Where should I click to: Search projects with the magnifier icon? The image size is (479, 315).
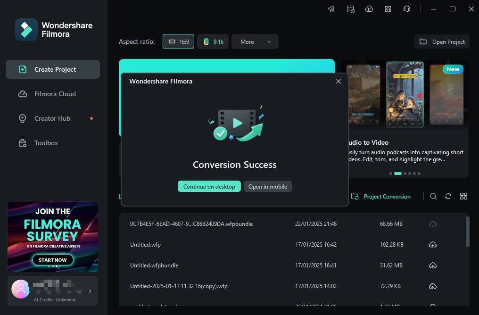click(x=433, y=196)
